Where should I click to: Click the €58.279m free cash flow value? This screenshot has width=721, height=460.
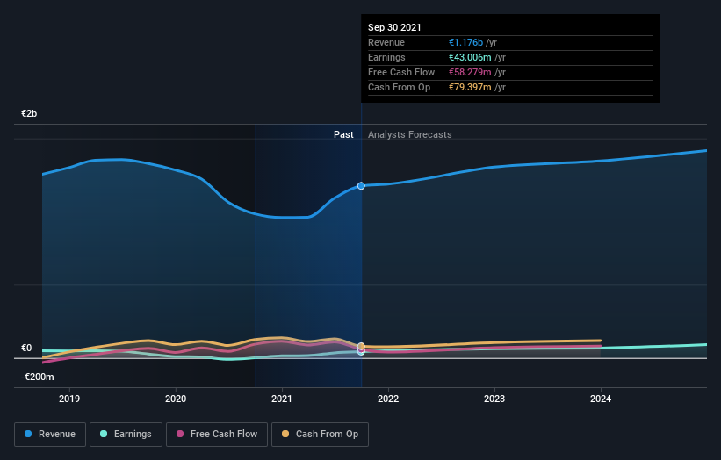coord(470,72)
